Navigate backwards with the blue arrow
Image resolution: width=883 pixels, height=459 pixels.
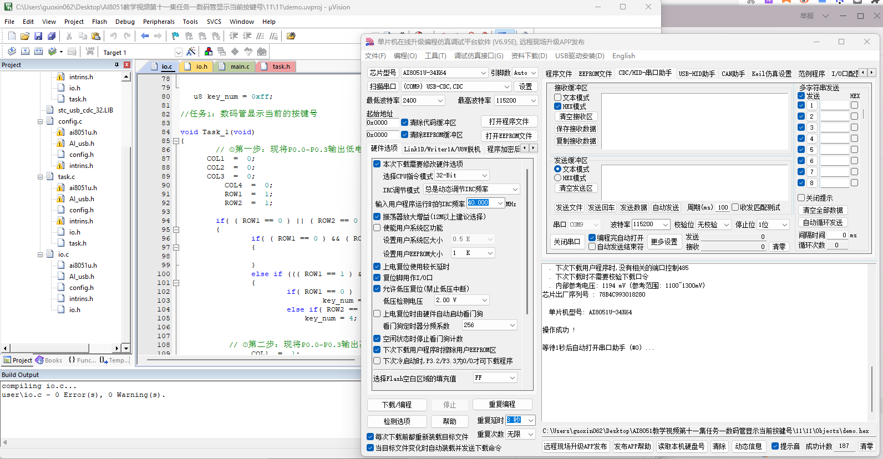tap(145, 36)
